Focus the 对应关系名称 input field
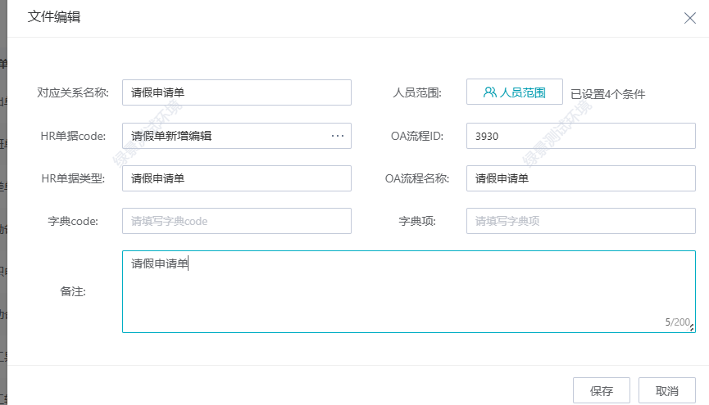The width and height of the screenshot is (709, 405). tap(236, 92)
